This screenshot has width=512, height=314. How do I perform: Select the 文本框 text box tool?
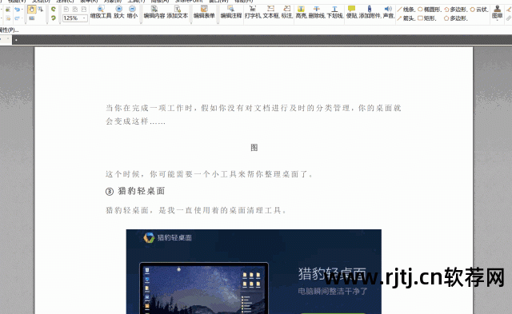click(270, 12)
